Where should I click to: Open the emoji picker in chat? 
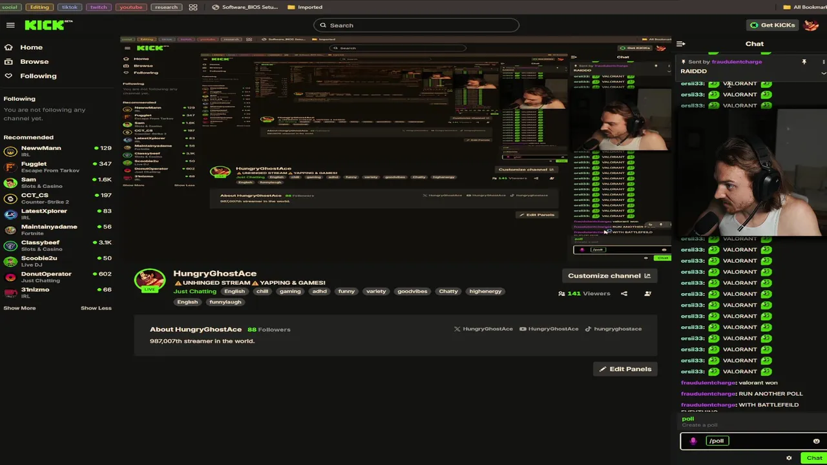coord(816,441)
